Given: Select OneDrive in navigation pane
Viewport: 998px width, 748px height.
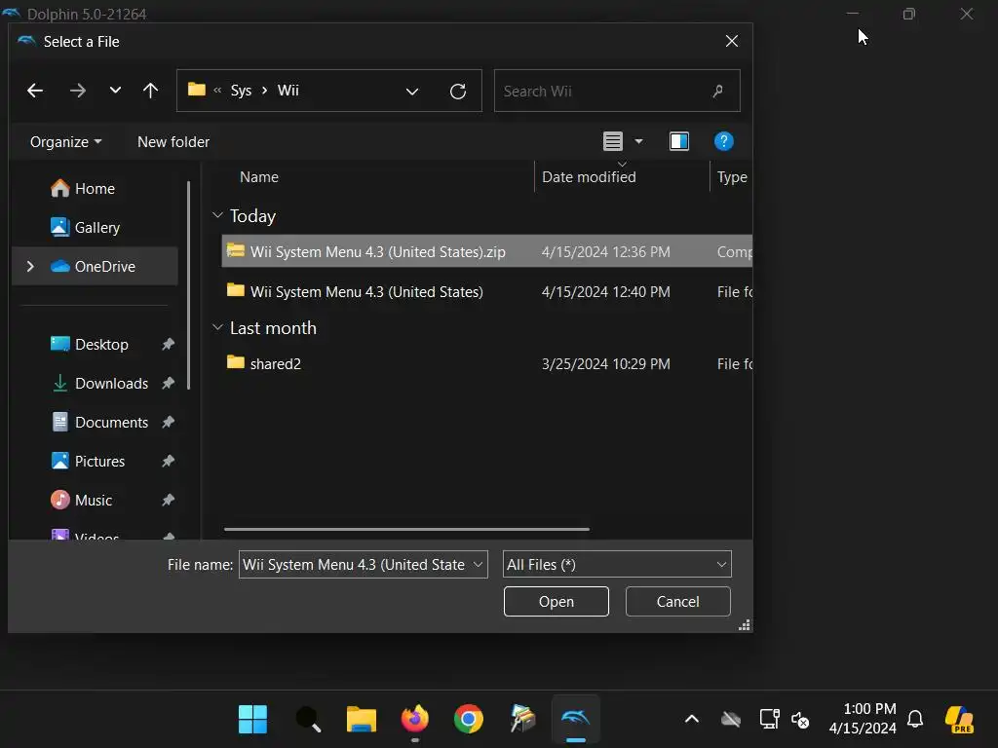Looking at the screenshot, I should (x=95, y=267).
